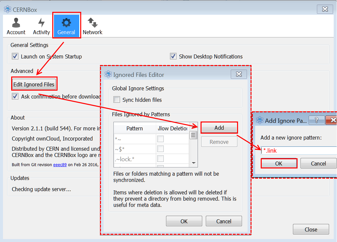Click the Add Ignore Pattern help question-mark button
This screenshot has height=242, width=337.
(x=317, y=120)
